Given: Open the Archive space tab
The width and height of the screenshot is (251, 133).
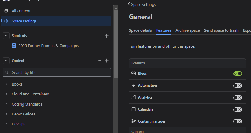Looking at the screenshot, I should point(187,30).
